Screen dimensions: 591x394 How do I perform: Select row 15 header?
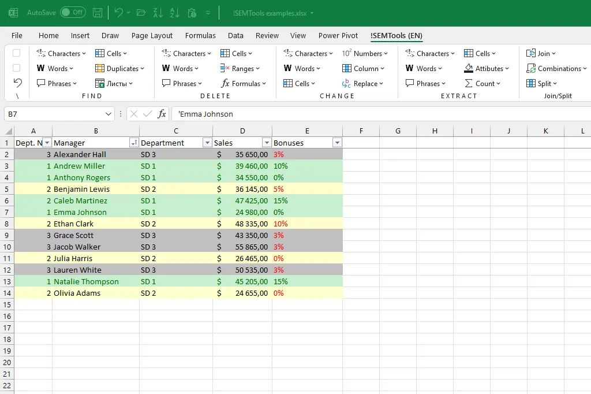pos(7,304)
